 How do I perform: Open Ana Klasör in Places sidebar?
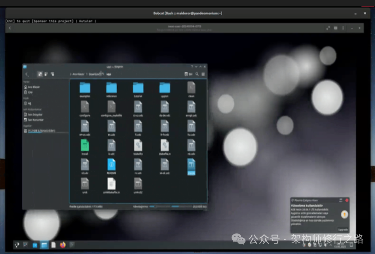coord(32,87)
